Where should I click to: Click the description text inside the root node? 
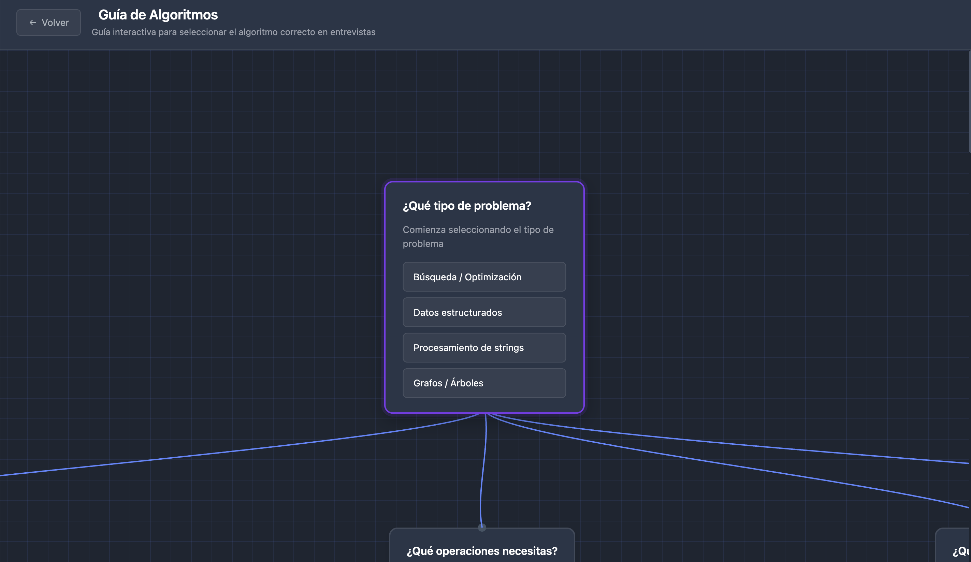click(478, 237)
